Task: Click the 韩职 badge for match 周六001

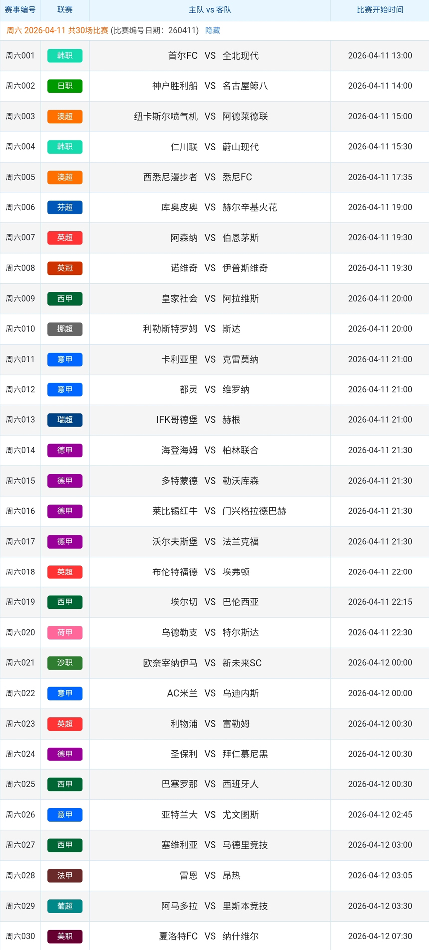Action: (x=65, y=56)
